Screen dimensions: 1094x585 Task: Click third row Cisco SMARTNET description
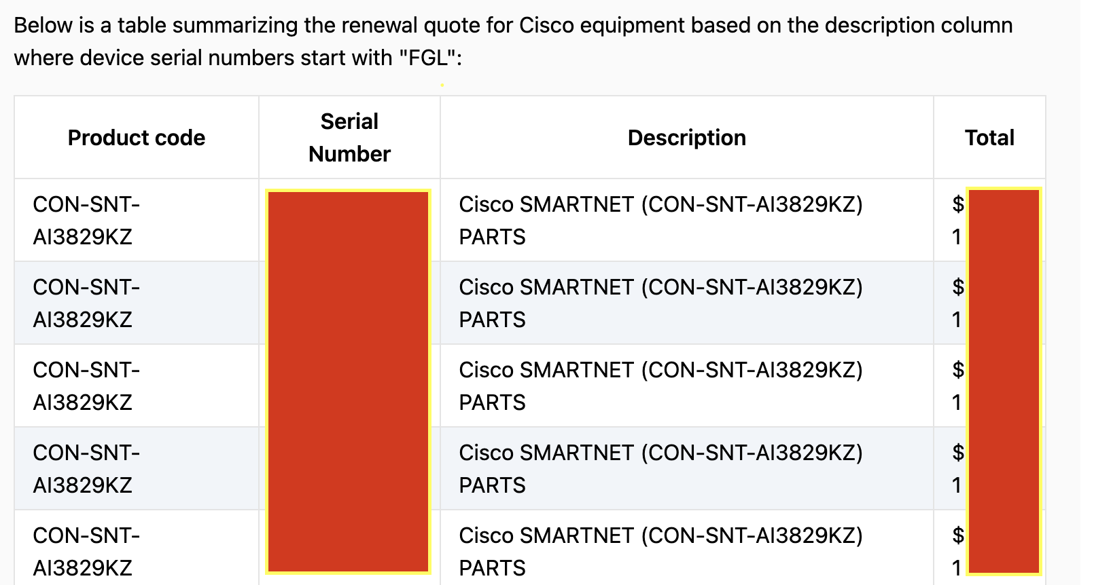tap(660, 386)
